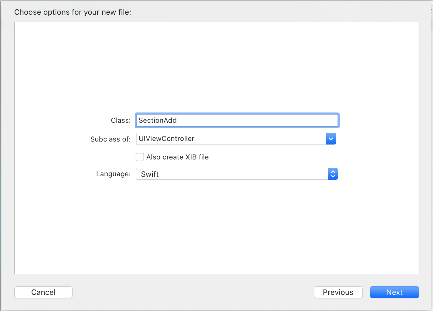Click the word Swift in Language selector
Image resolution: width=433 pixels, height=311 pixels.
(x=150, y=174)
